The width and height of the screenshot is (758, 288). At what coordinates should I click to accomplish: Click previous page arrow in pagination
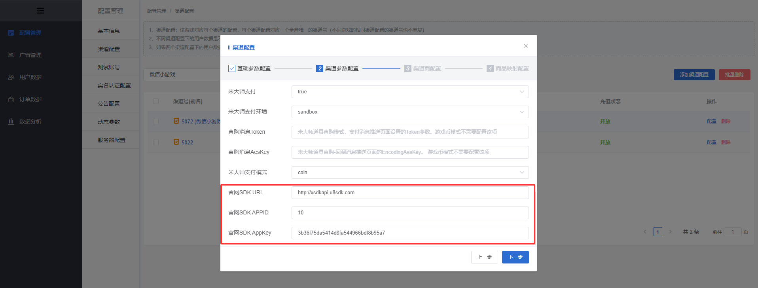(645, 232)
